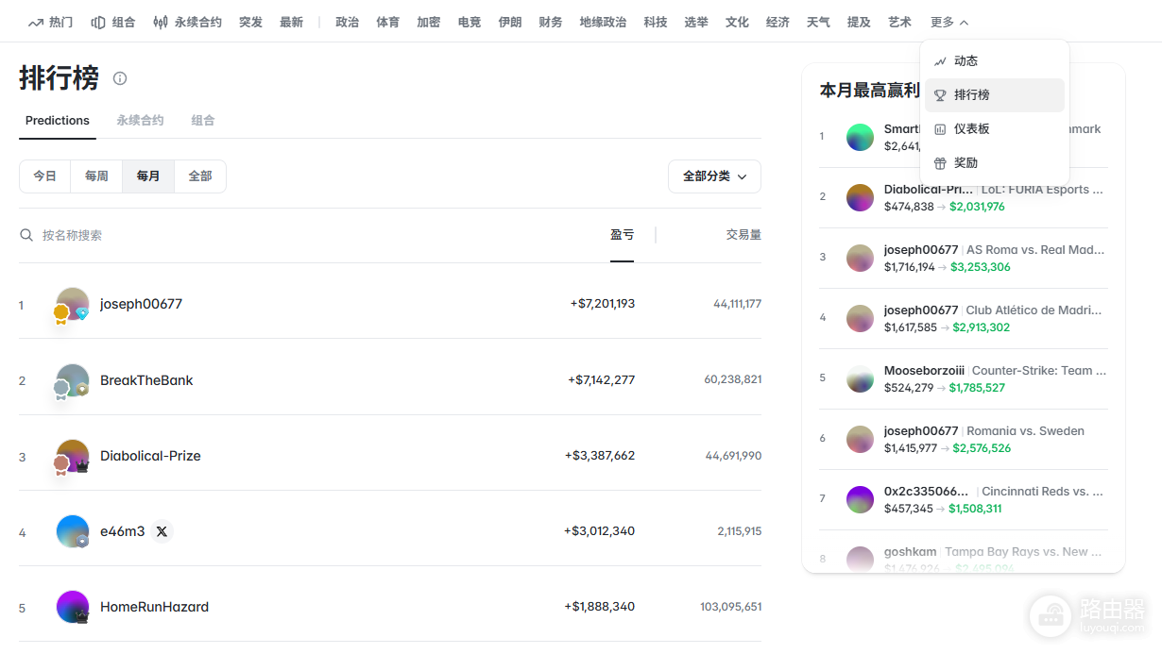Image resolution: width=1162 pixels, height=654 pixels.
Task: Go to 电竞 esports category
Action: coord(470,22)
